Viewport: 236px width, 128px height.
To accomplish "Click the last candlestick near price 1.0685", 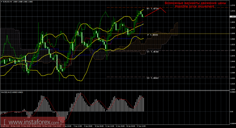I will [144, 17].
